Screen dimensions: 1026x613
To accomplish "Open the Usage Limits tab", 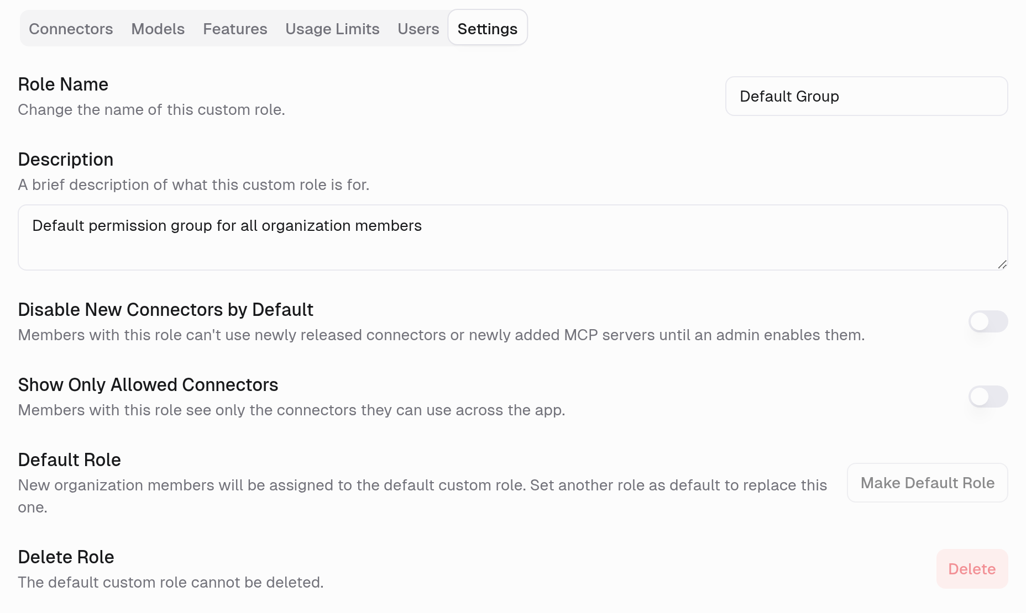I will point(332,29).
